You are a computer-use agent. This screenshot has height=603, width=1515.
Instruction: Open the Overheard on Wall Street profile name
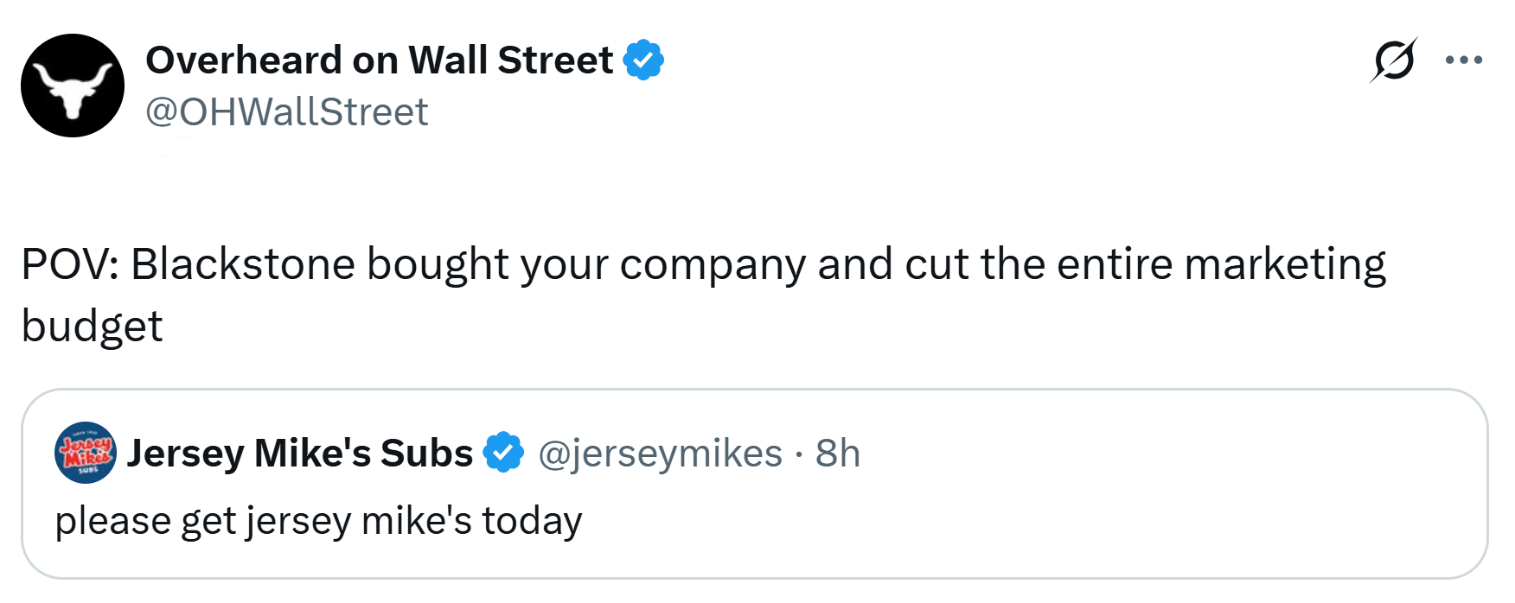click(379, 60)
